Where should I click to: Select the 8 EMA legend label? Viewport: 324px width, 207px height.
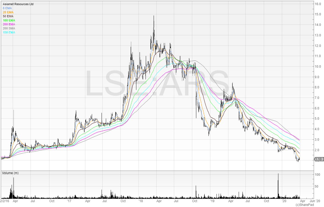pyautogui.click(x=7, y=8)
